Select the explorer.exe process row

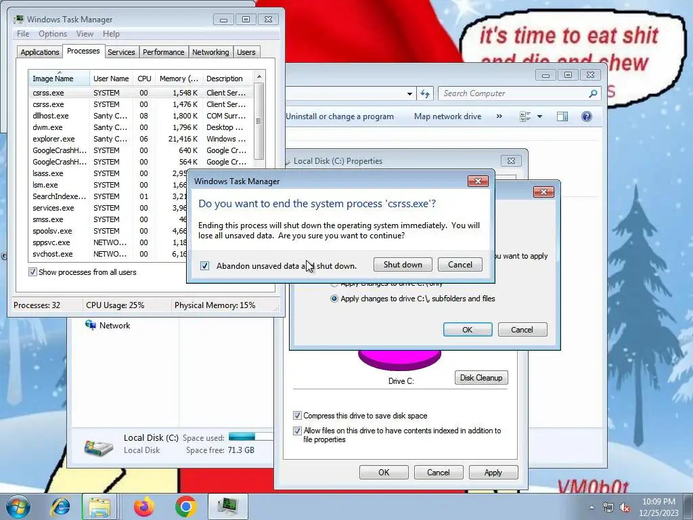141,139
